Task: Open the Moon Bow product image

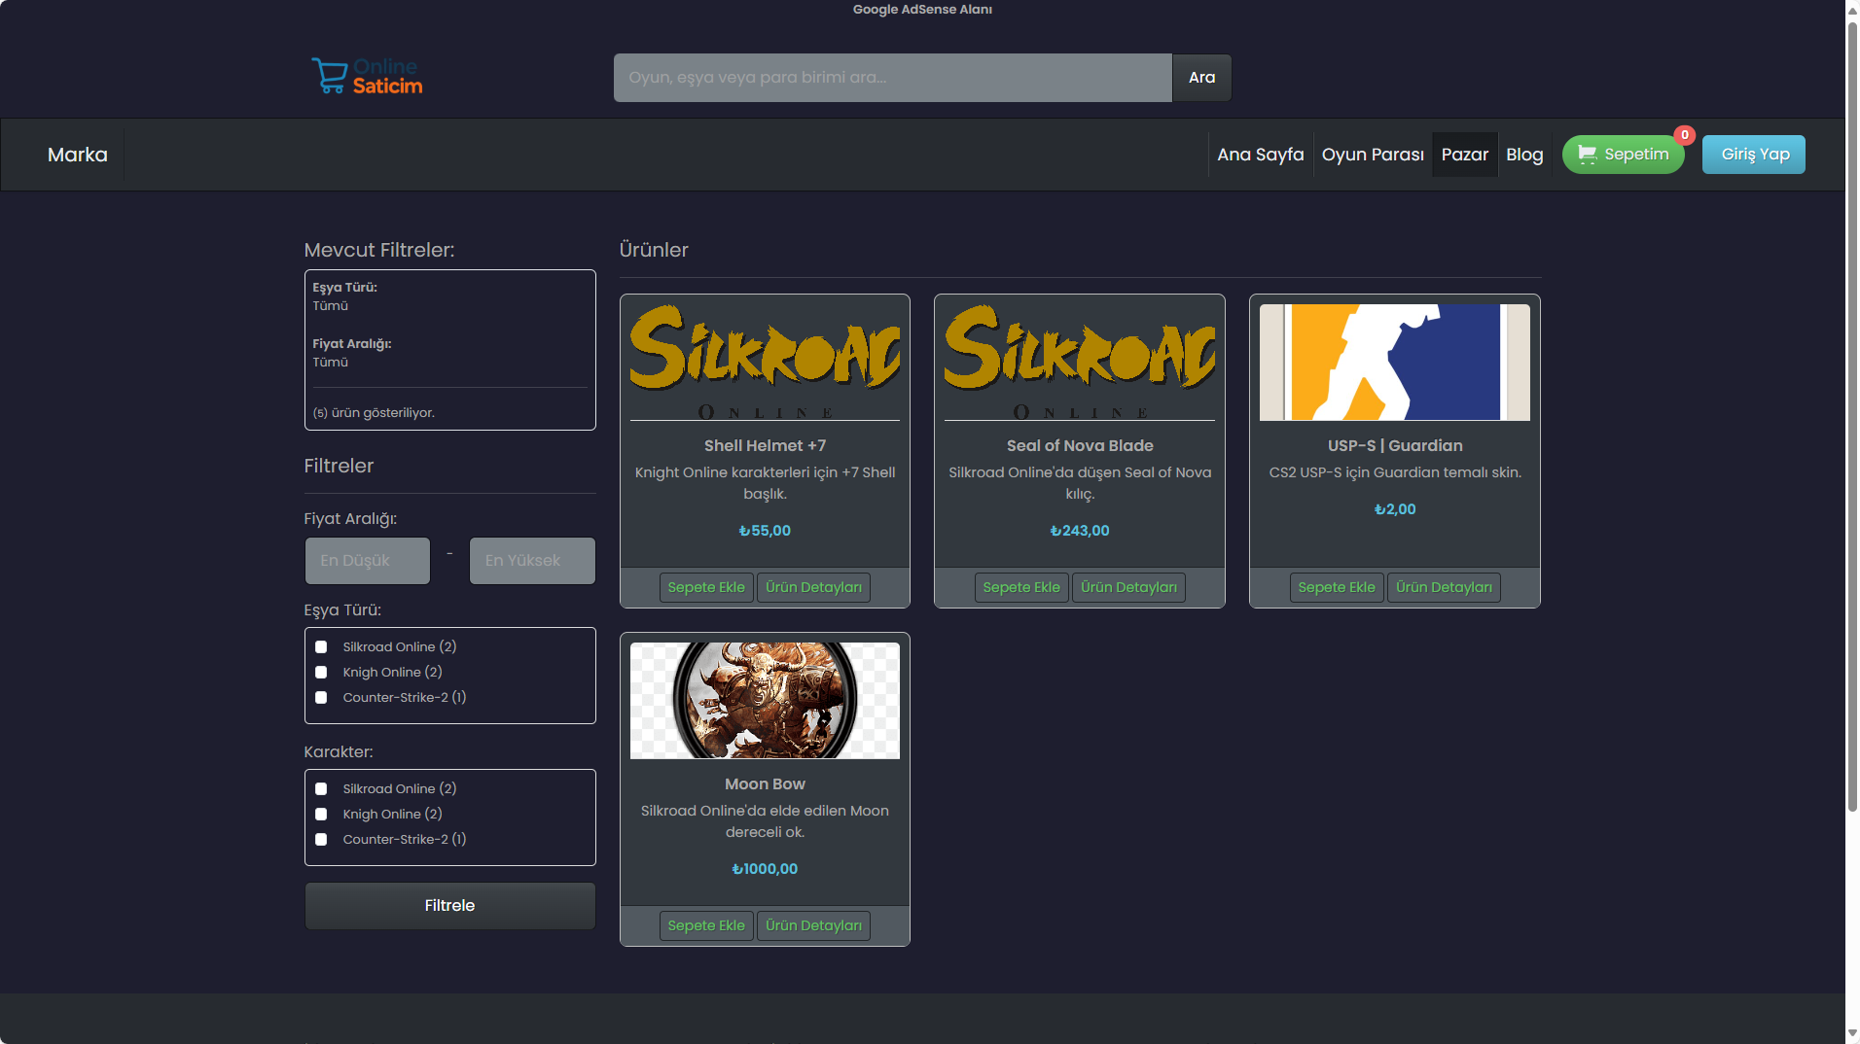Action: pos(765,701)
